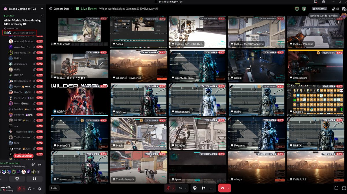The width and height of the screenshot is (347, 194).
Task: Open the dzsniperpro stream tile
Action: pyautogui.click(x=315, y=65)
